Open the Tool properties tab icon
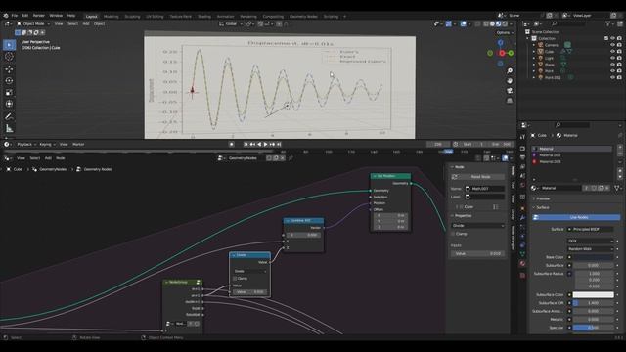 [x=522, y=137]
